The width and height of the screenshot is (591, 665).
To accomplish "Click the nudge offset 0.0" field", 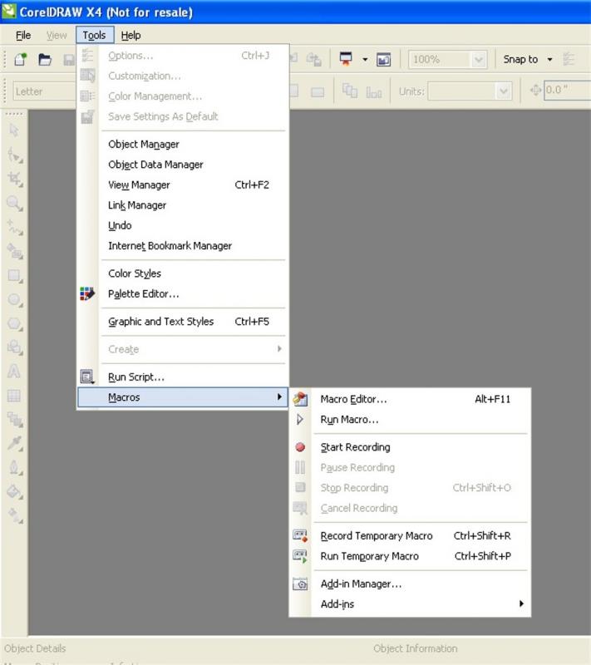I will (x=567, y=90).
